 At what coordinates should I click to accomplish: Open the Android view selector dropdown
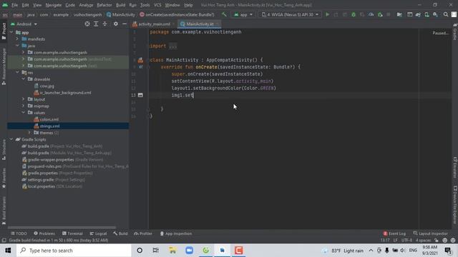(x=24, y=24)
